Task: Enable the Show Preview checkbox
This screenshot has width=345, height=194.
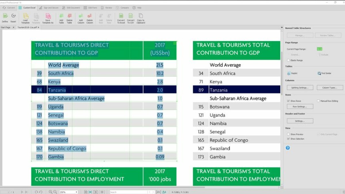Action: coord(288,134)
